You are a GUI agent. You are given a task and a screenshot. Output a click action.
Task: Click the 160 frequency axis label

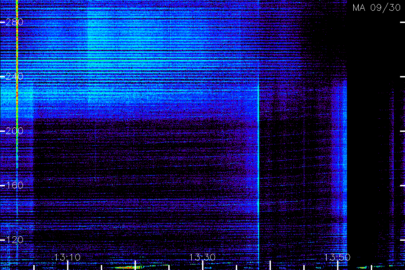coord(14,185)
